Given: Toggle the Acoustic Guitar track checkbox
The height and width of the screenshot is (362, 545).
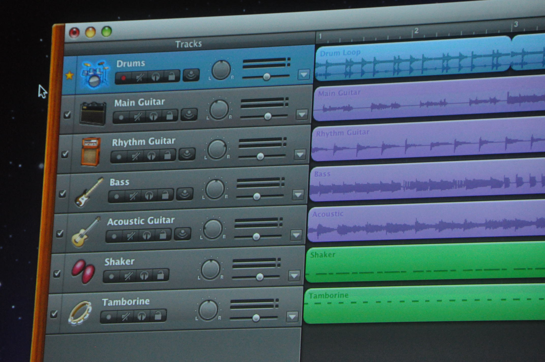Looking at the screenshot, I should pos(60,233).
